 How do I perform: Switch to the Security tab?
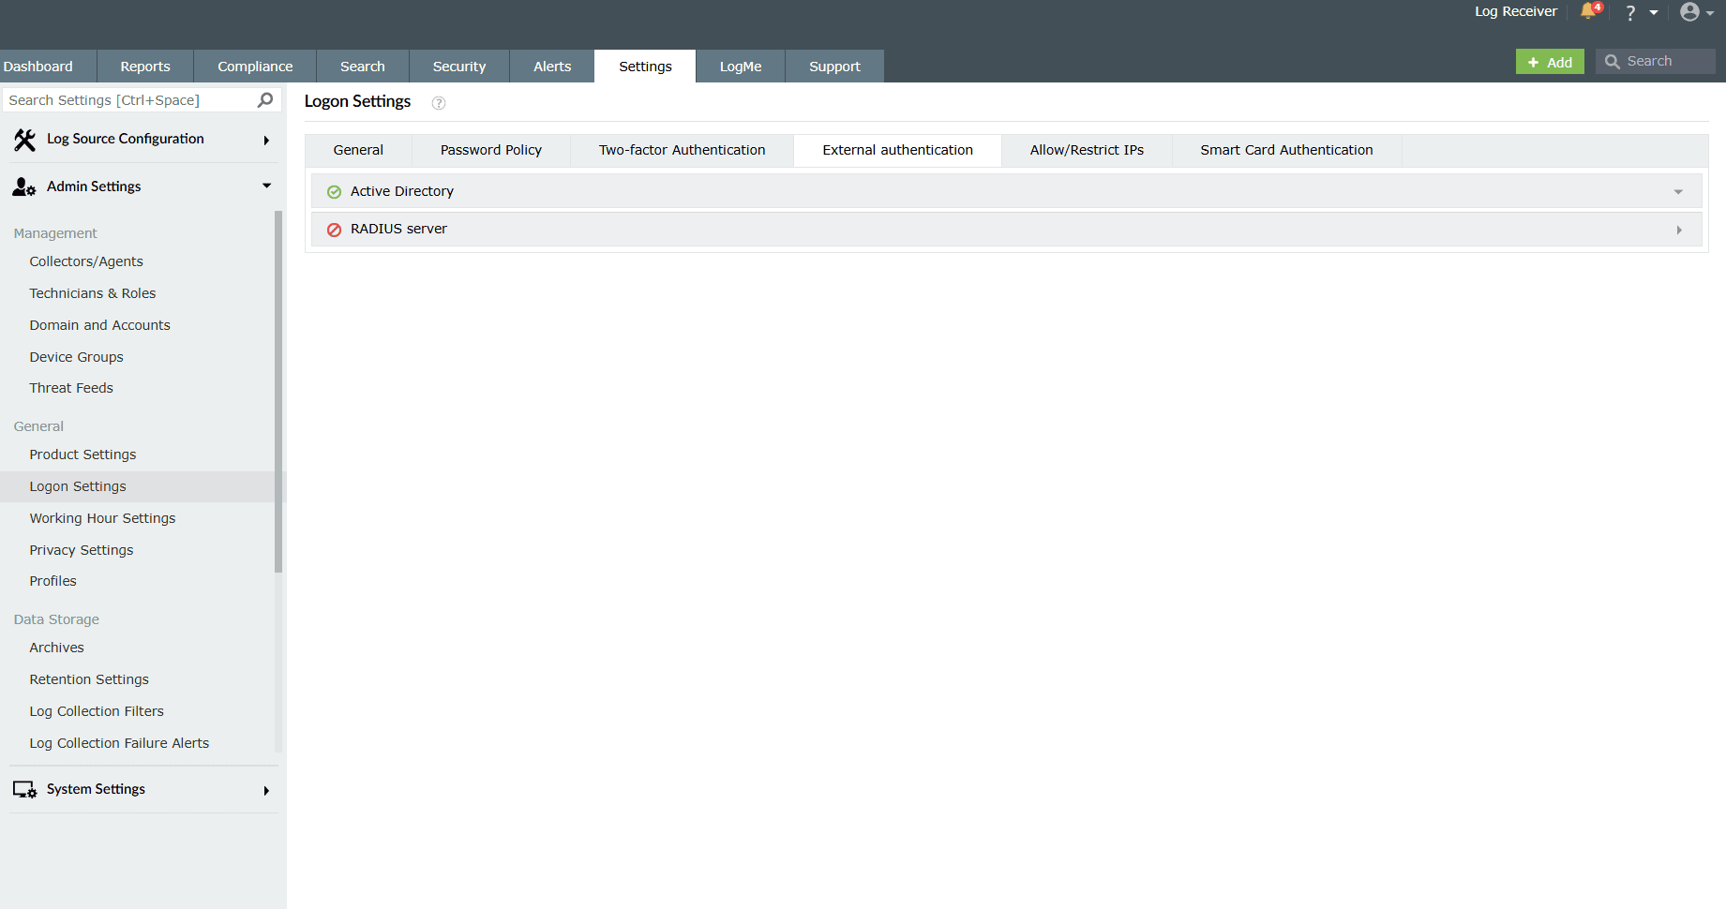(x=459, y=67)
